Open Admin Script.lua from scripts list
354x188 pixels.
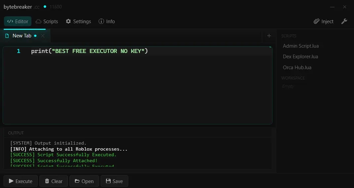point(301,46)
